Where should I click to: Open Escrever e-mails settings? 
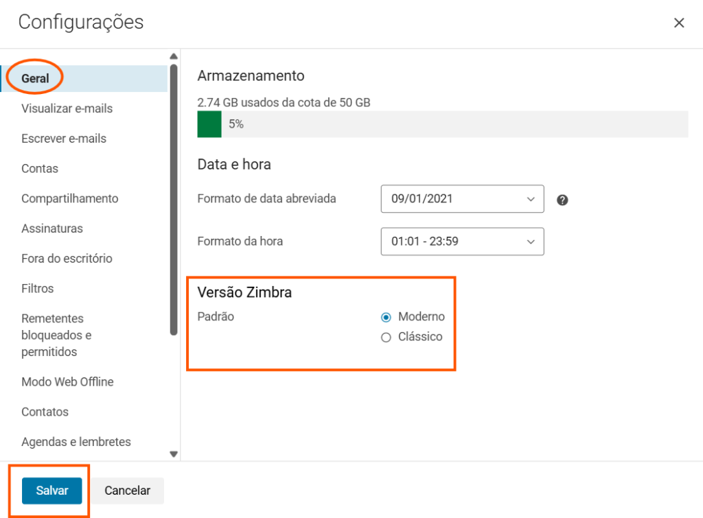pos(64,139)
